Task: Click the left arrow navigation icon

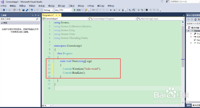Action: pos(111,10)
